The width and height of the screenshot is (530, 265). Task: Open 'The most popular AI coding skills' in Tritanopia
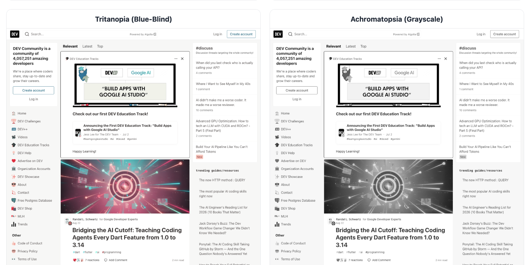click(223, 194)
